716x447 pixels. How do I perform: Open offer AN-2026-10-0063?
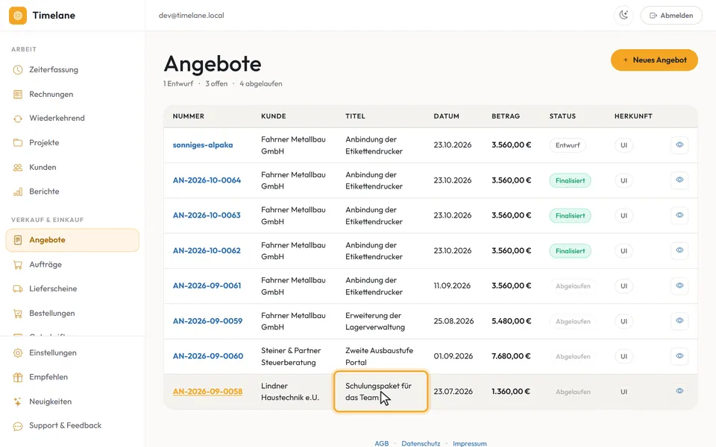[207, 215]
